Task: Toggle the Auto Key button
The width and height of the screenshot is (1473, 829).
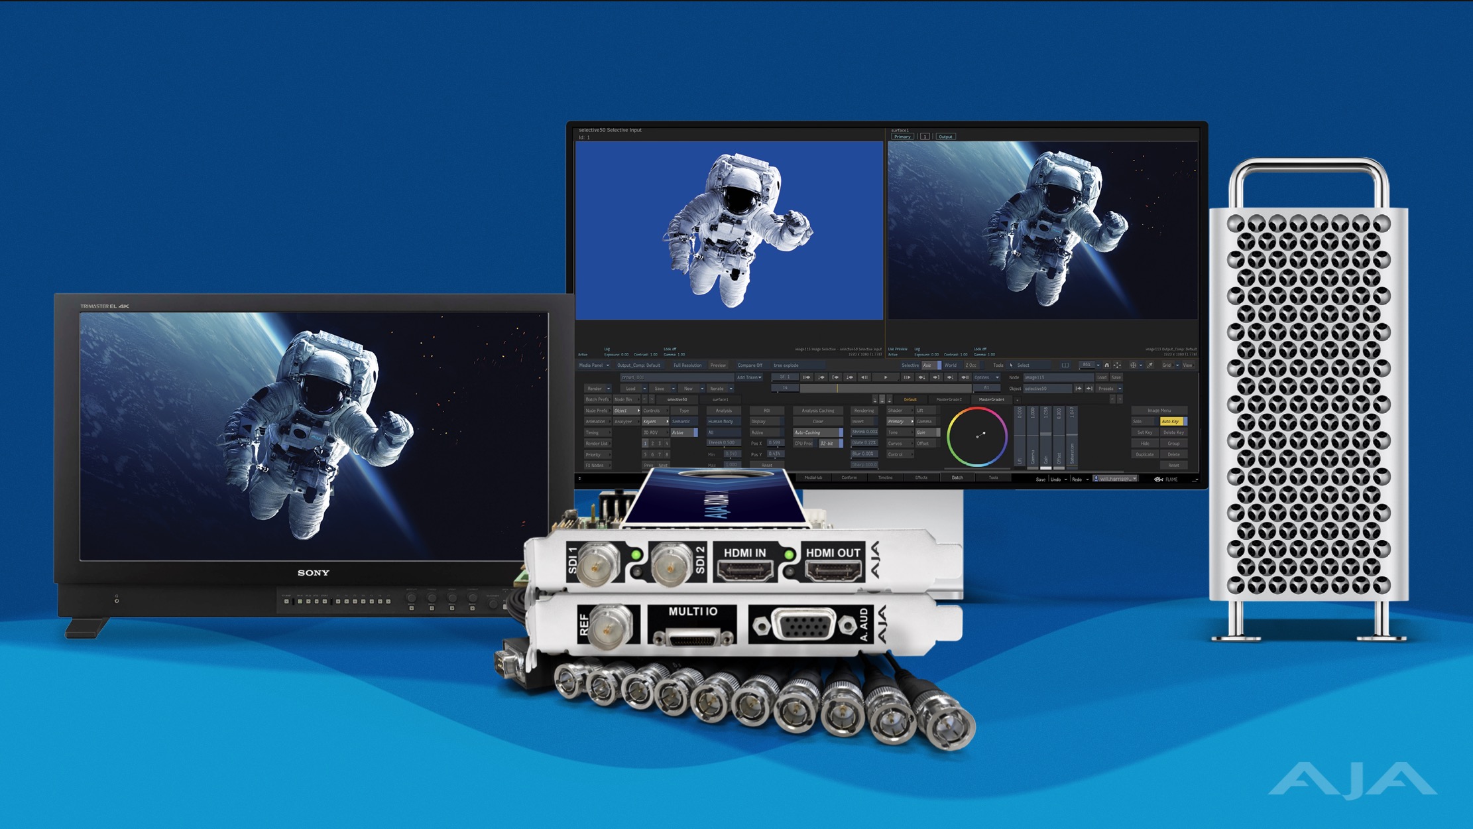Action: tap(1171, 421)
